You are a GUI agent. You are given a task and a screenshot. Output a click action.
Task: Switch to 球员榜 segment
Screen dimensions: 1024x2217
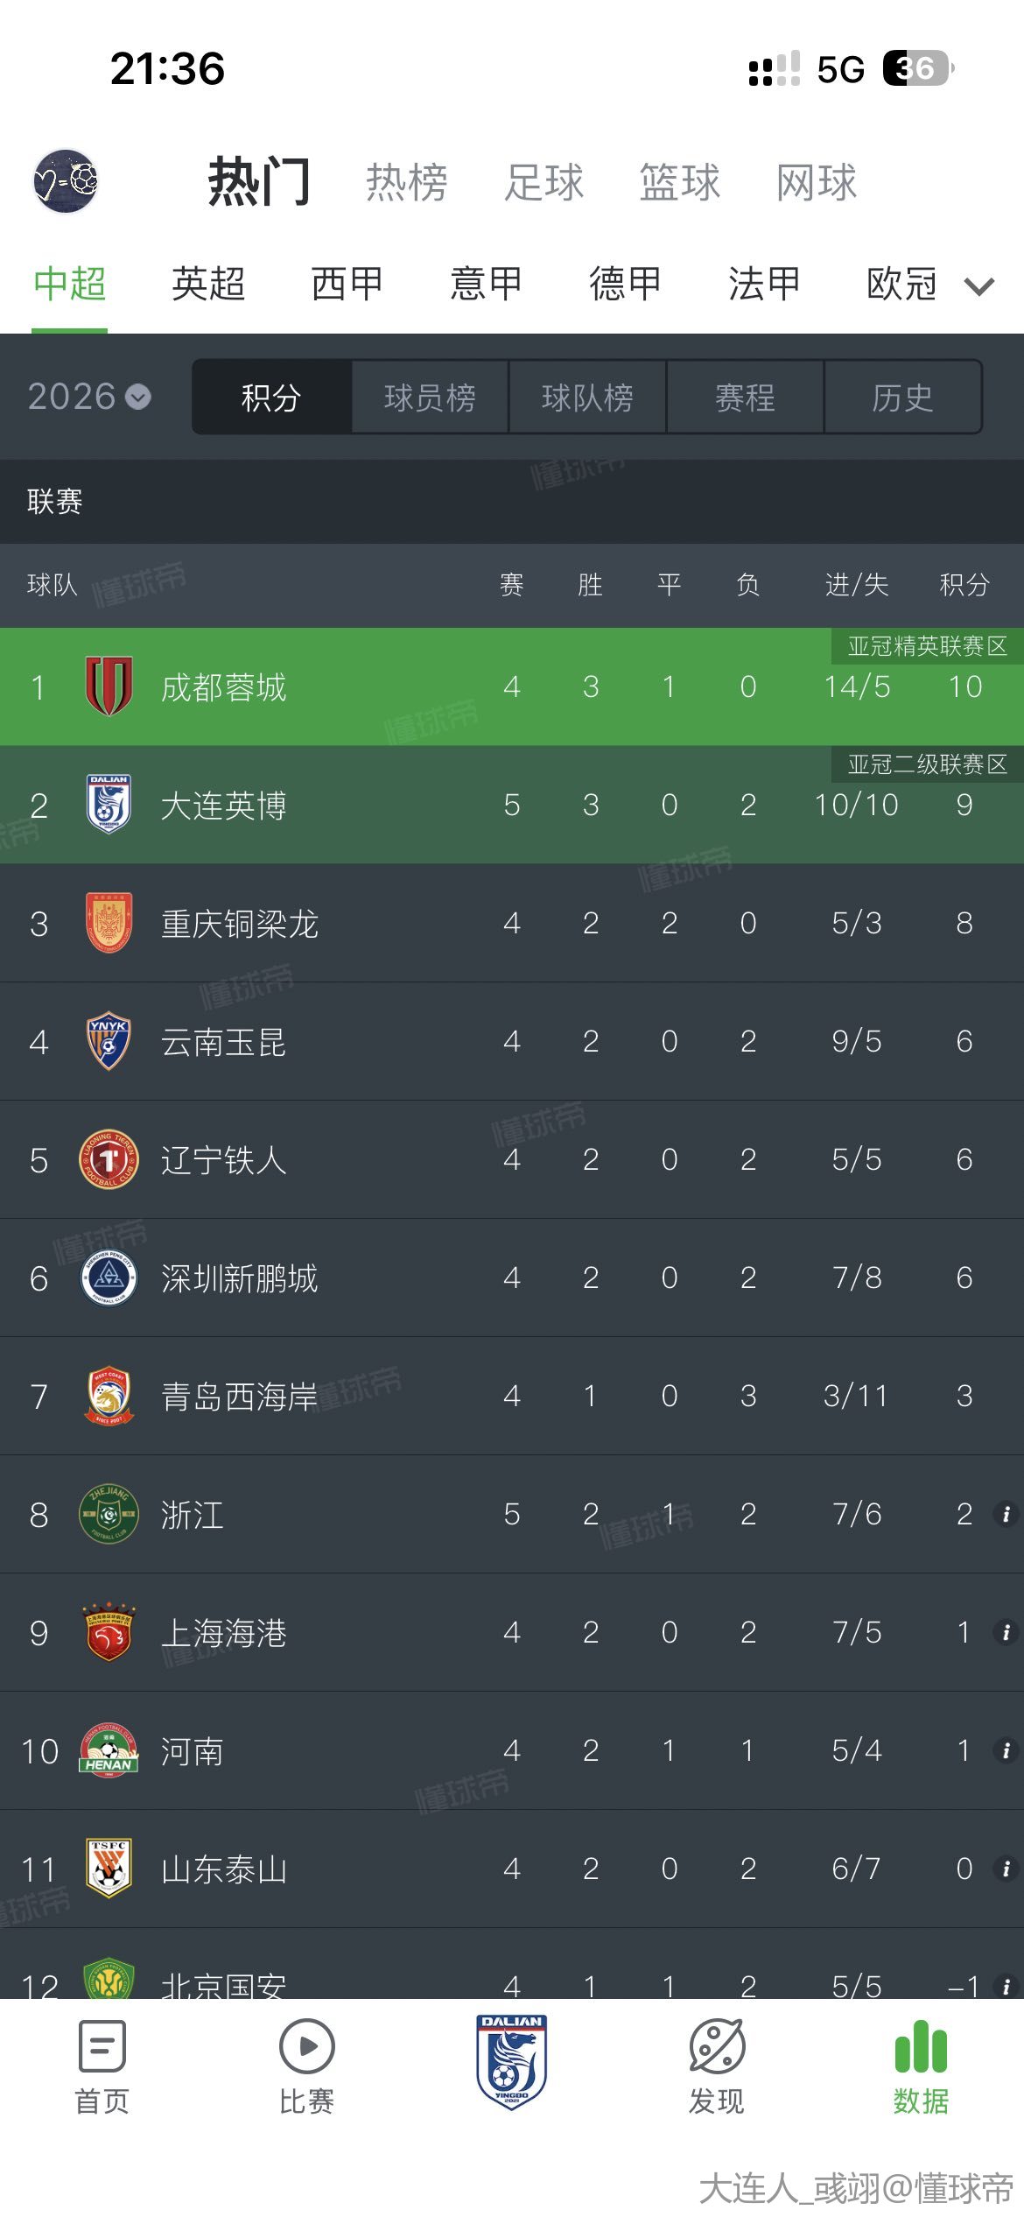[x=430, y=398]
